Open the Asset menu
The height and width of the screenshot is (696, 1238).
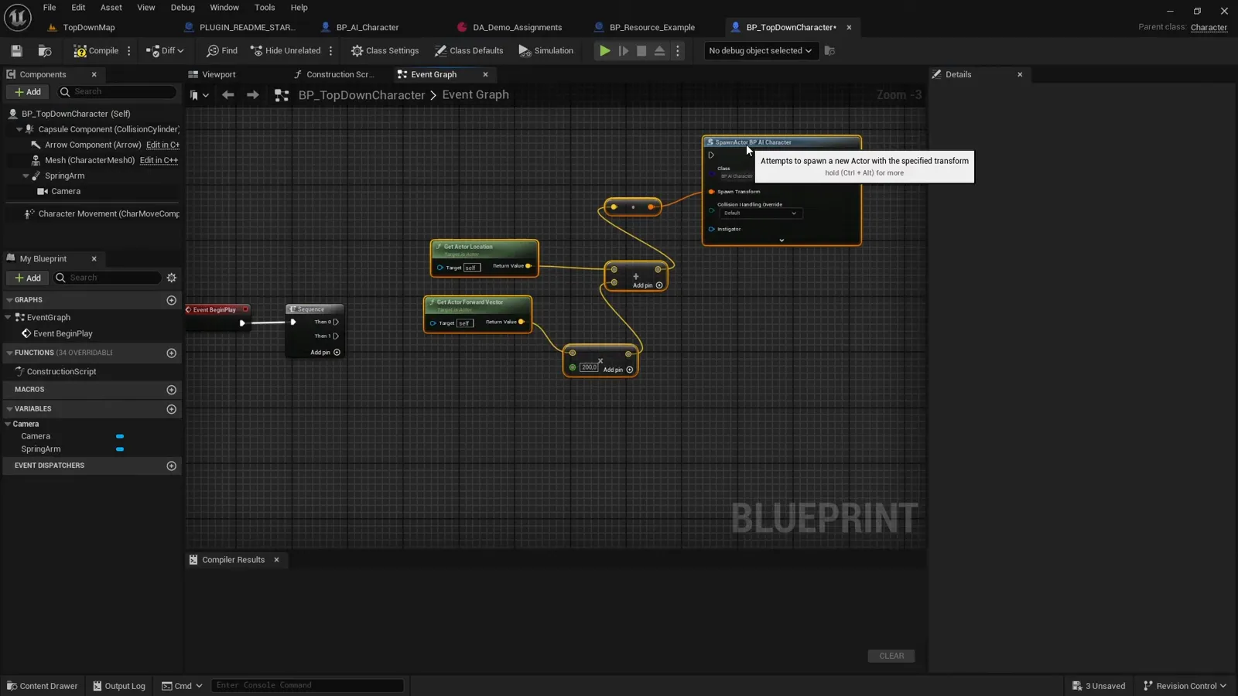point(111,8)
